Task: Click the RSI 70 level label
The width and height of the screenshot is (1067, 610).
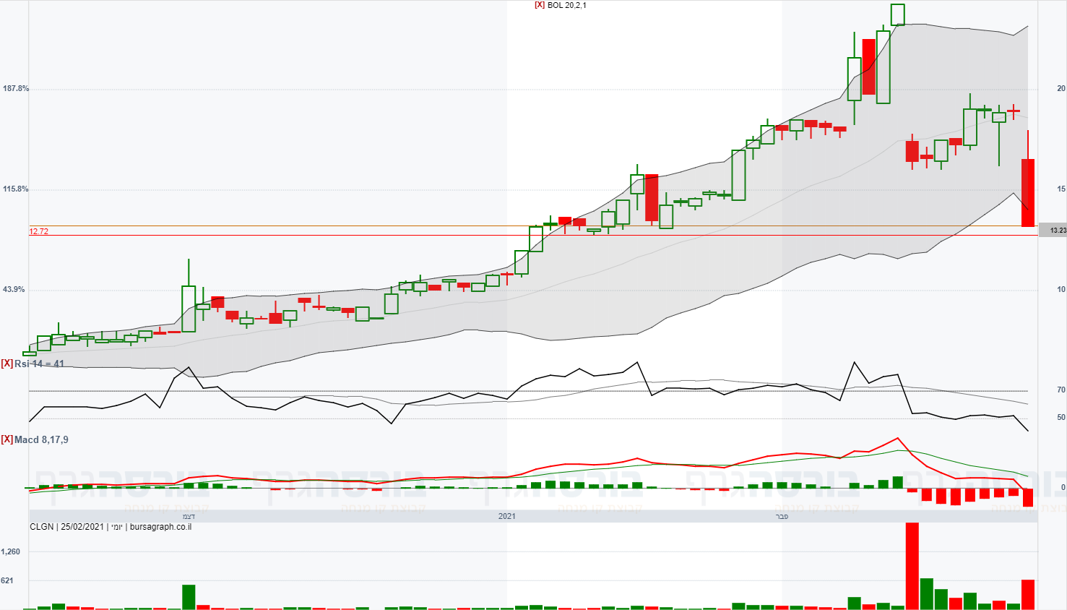Action: [1061, 390]
